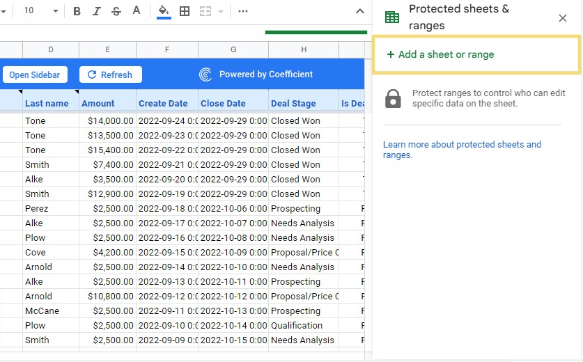Click the Open Sidebar button
The width and height of the screenshot is (583, 362).
point(34,74)
